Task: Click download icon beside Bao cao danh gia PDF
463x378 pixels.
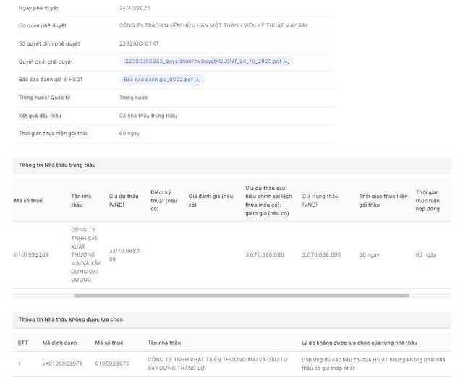Action: 197,80
